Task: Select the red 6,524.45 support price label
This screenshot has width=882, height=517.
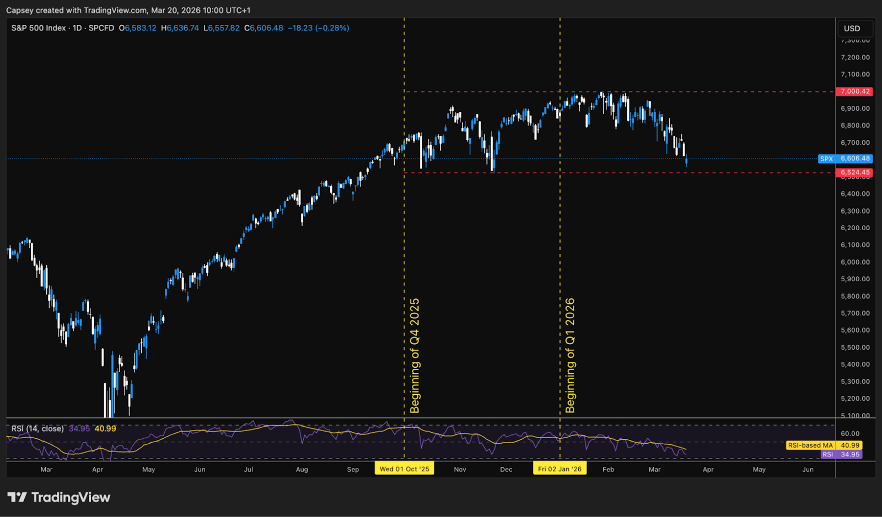Action: [854, 172]
